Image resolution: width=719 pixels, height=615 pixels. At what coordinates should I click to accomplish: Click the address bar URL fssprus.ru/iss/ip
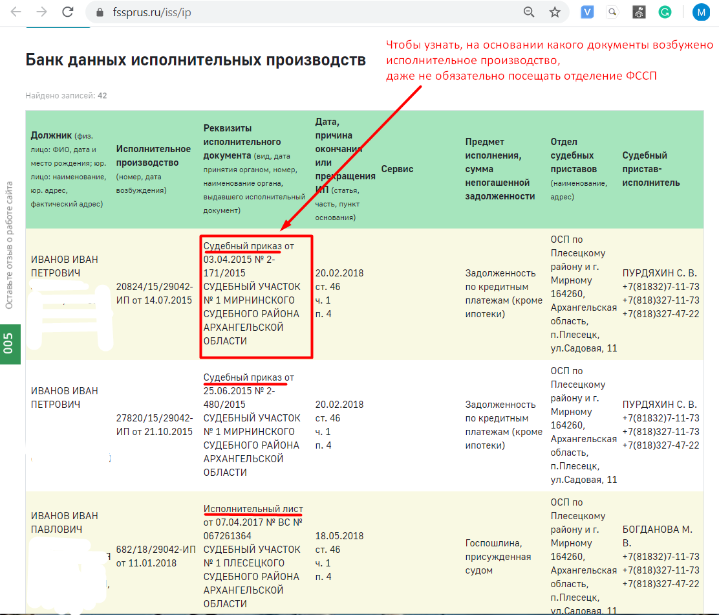(x=152, y=12)
